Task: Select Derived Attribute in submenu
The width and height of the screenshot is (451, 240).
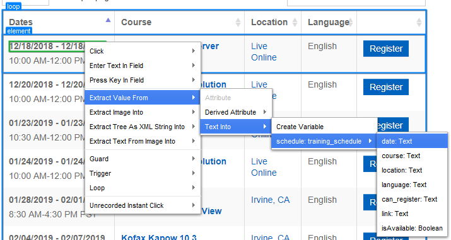Action: 236,112
